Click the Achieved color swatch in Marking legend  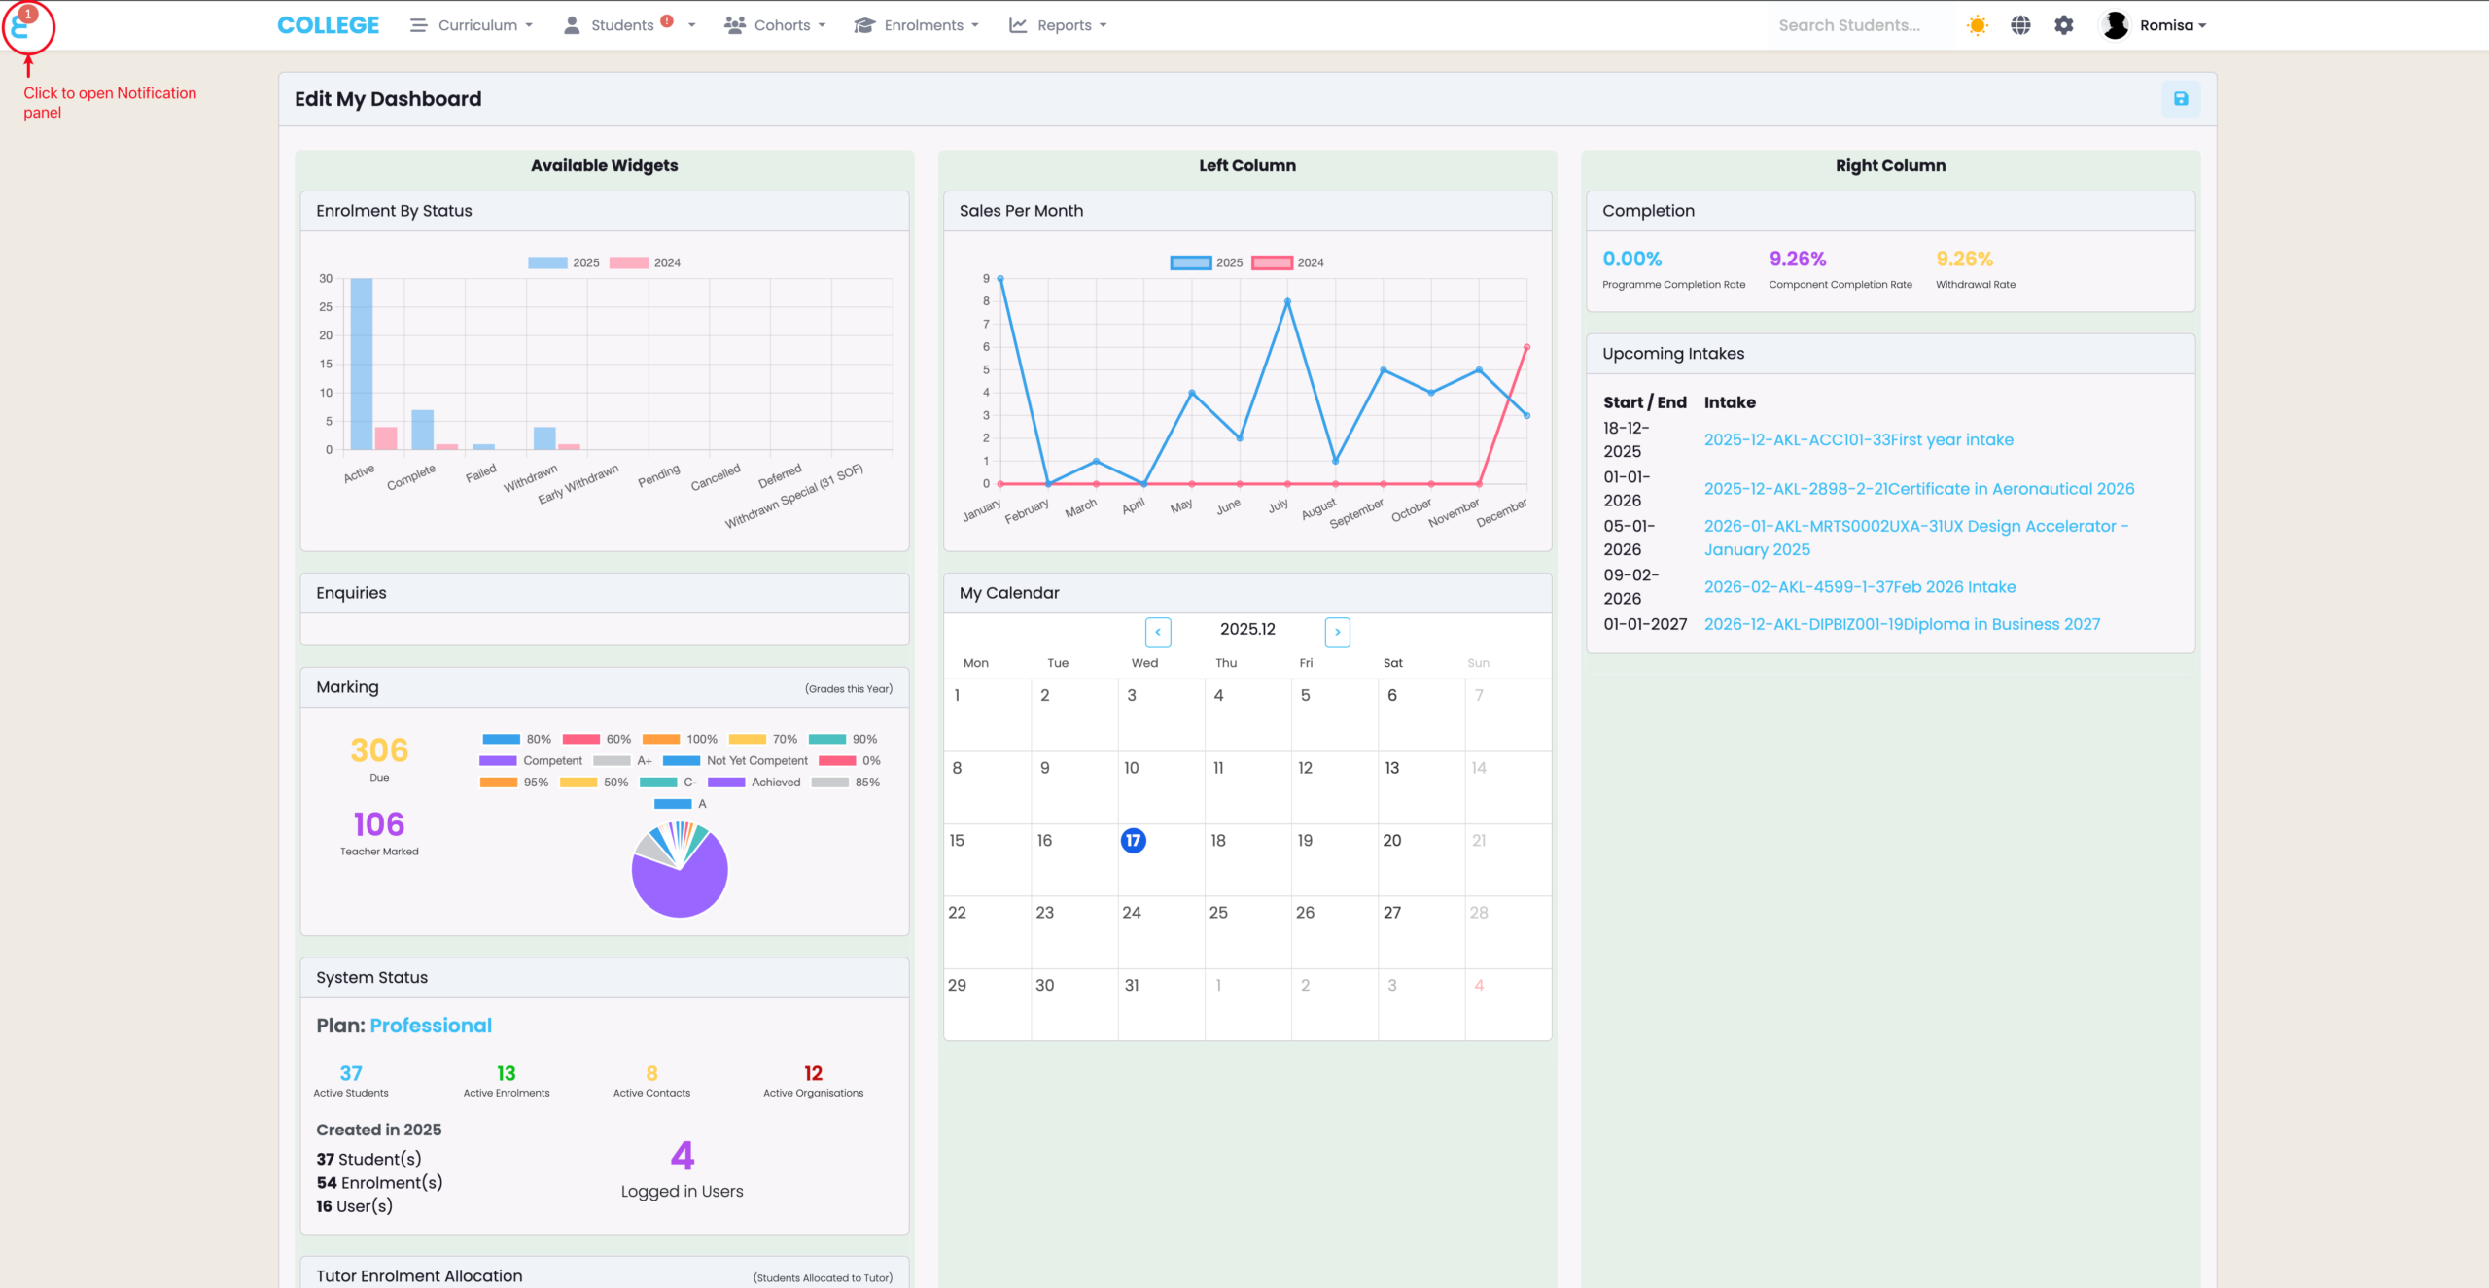(726, 783)
